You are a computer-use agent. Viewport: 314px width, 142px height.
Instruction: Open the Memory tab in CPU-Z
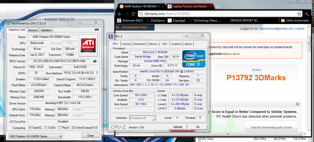point(153,44)
